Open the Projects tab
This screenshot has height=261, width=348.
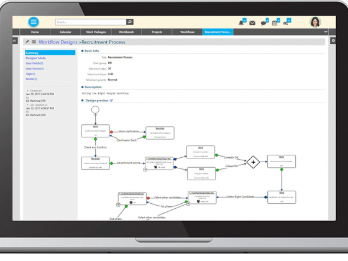click(157, 32)
